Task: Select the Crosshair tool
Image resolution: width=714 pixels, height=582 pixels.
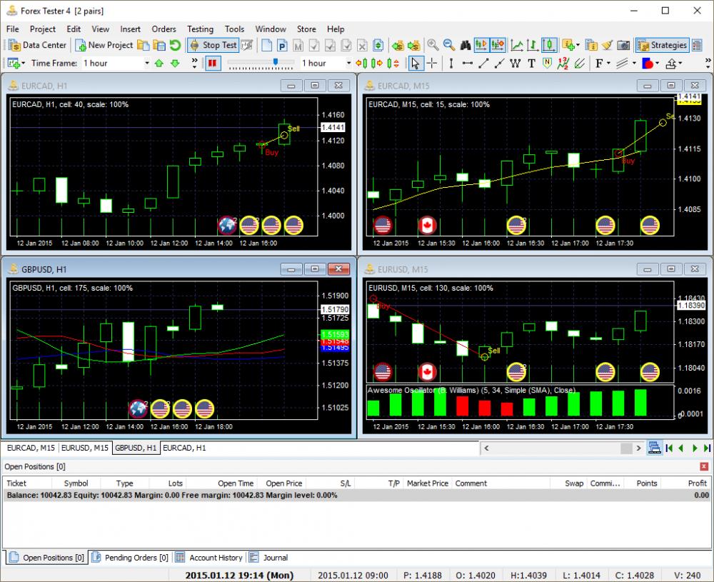Action: [433, 64]
